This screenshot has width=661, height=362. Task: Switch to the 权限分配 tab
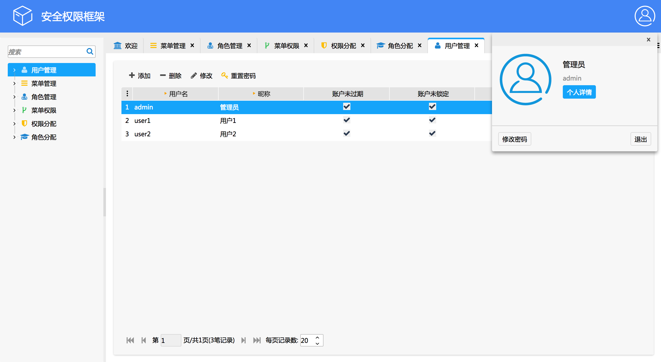tap(343, 46)
